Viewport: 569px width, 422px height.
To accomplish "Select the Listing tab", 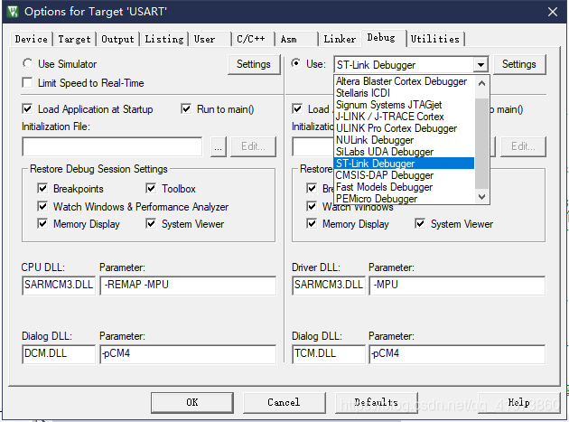I will pos(164,39).
